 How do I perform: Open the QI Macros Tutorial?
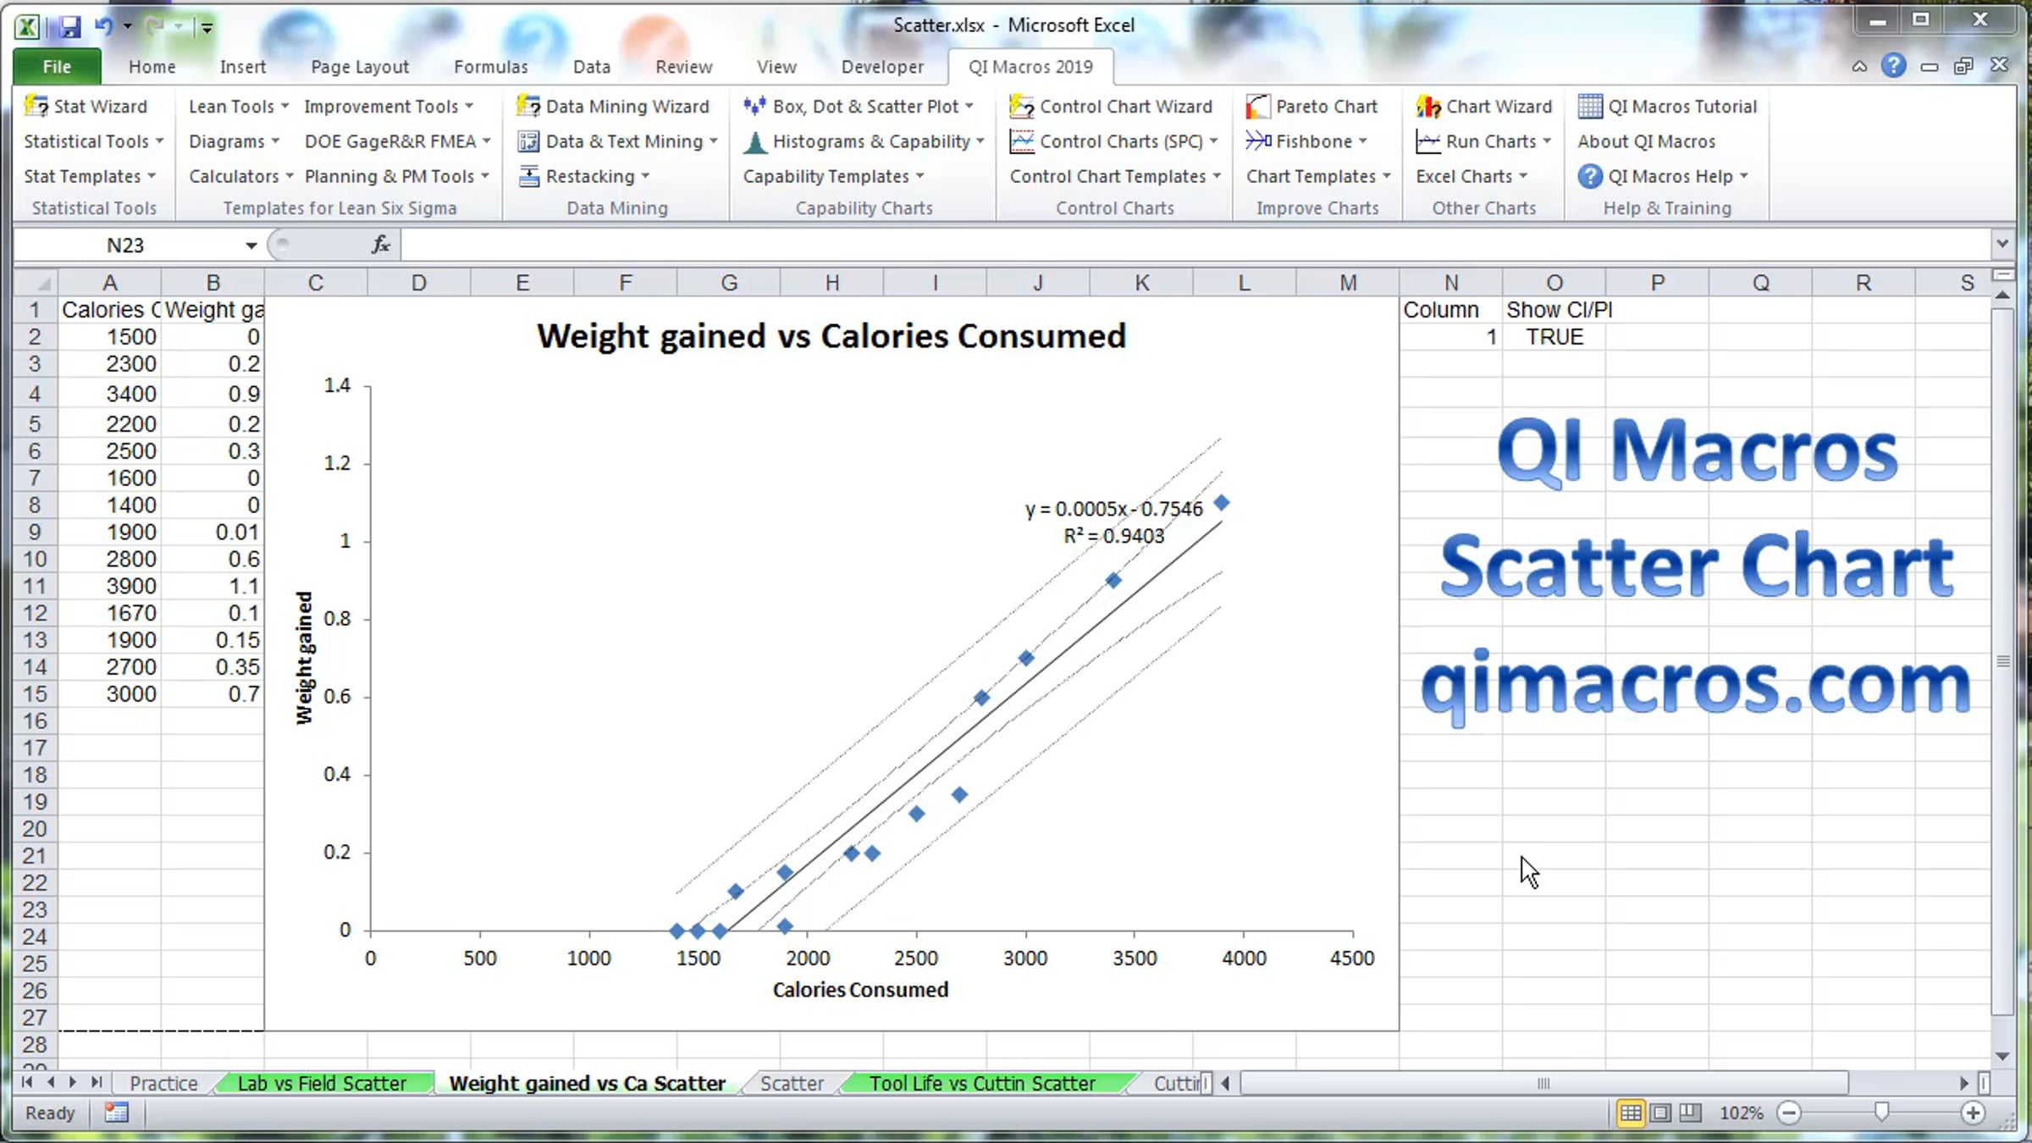[x=1667, y=106]
